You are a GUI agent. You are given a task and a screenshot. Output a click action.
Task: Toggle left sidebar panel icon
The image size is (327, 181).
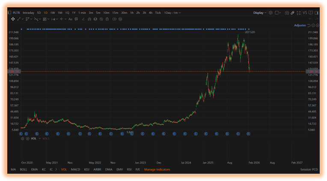point(9,13)
